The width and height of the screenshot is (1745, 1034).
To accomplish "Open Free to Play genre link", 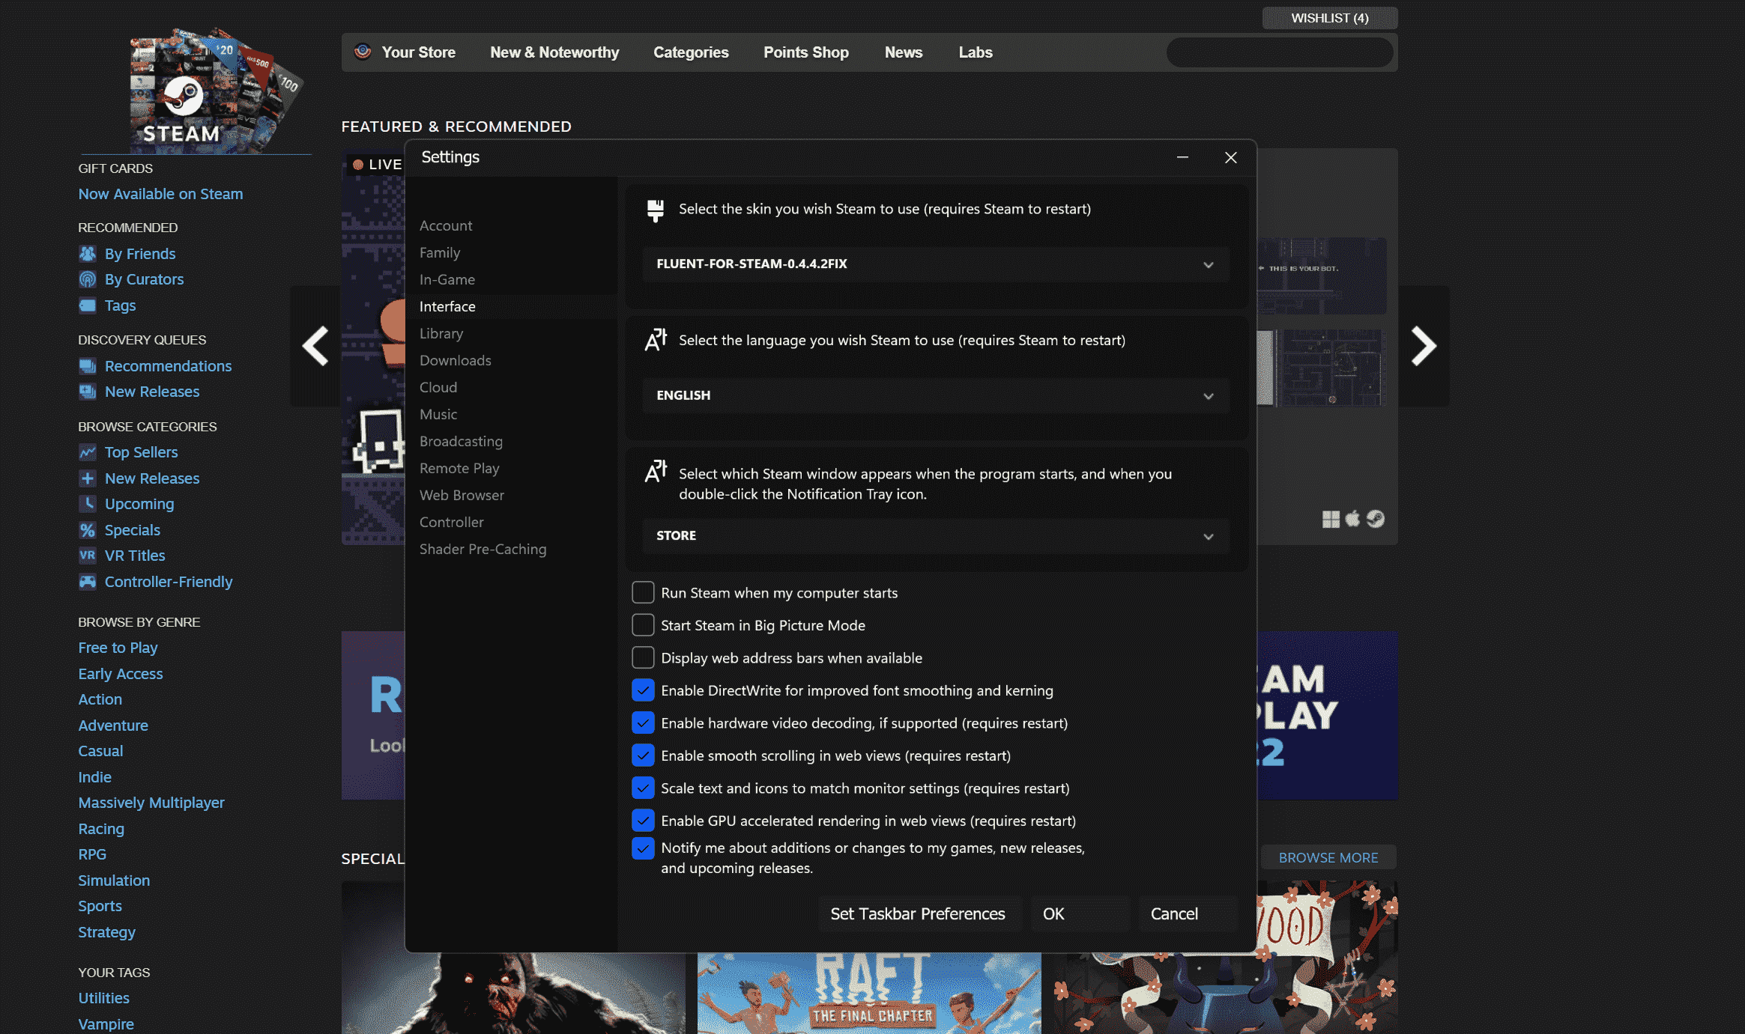I will (x=118, y=648).
